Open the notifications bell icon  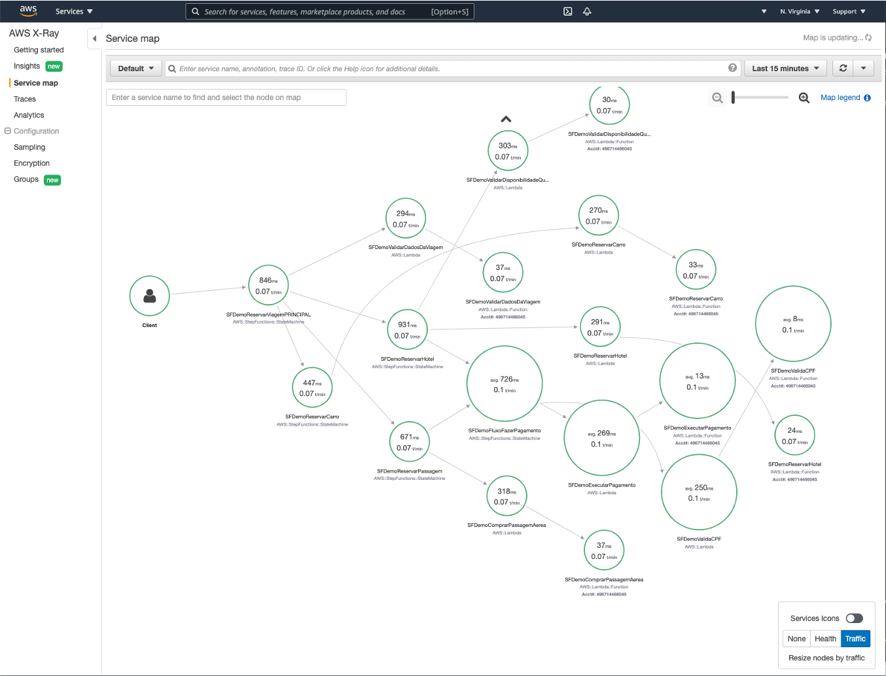tap(587, 11)
